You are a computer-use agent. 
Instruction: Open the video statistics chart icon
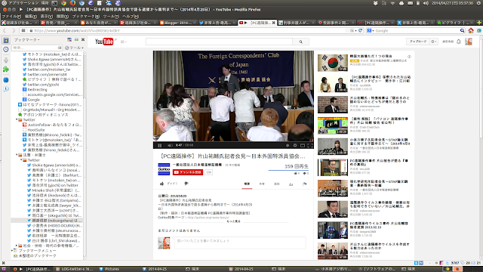point(291,184)
